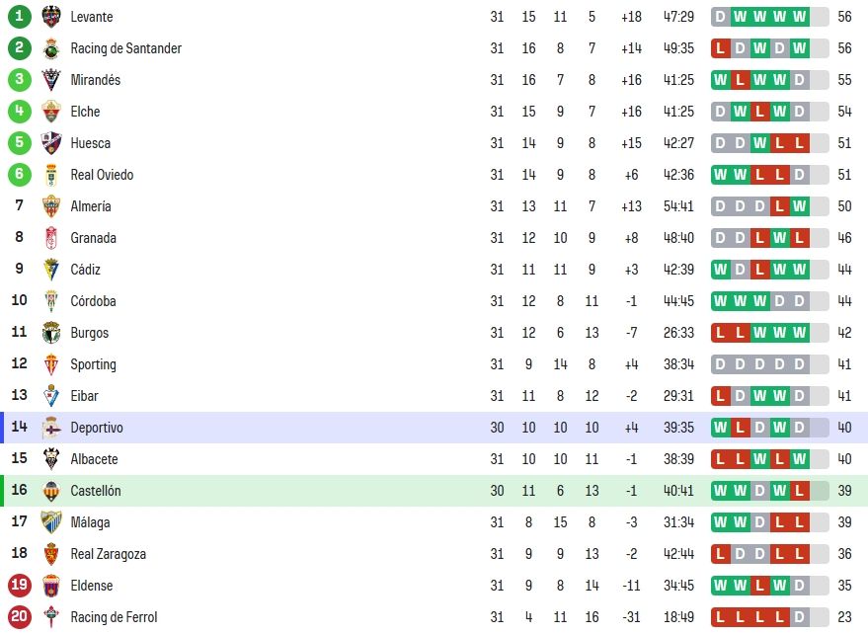The height and width of the screenshot is (634, 868).
Task: Click the Almería club badge
Action: tap(51, 206)
